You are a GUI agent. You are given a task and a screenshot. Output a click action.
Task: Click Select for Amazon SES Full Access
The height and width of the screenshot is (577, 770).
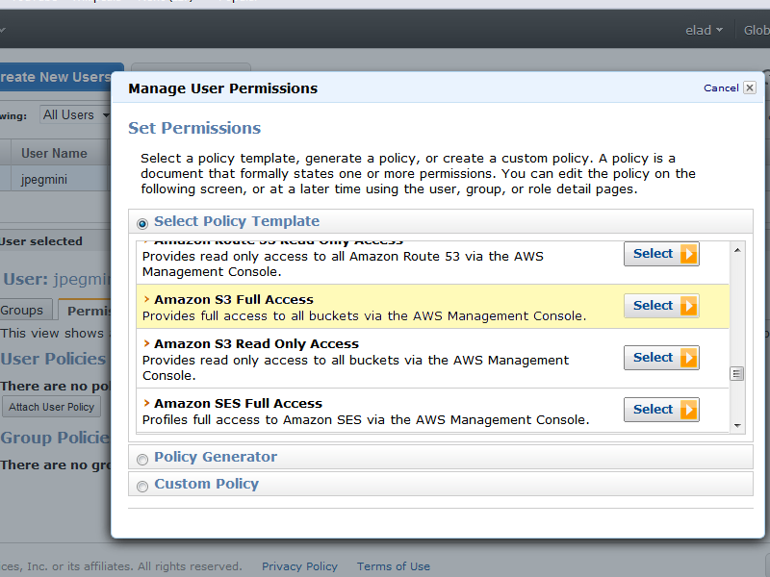661,410
